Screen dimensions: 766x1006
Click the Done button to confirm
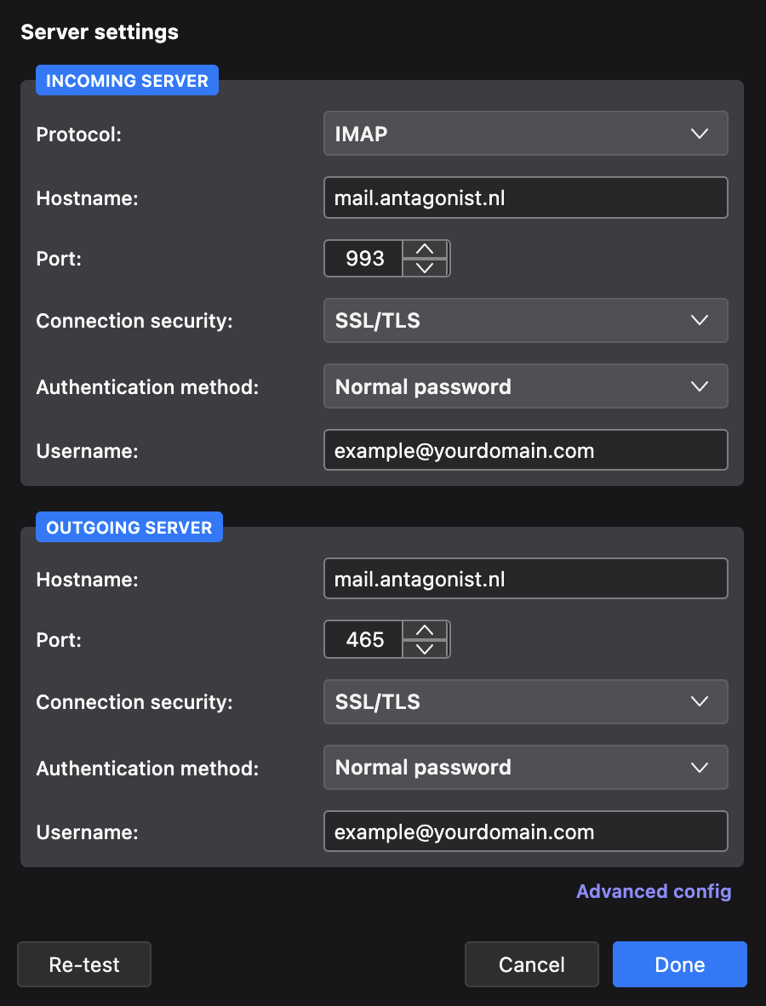click(679, 964)
